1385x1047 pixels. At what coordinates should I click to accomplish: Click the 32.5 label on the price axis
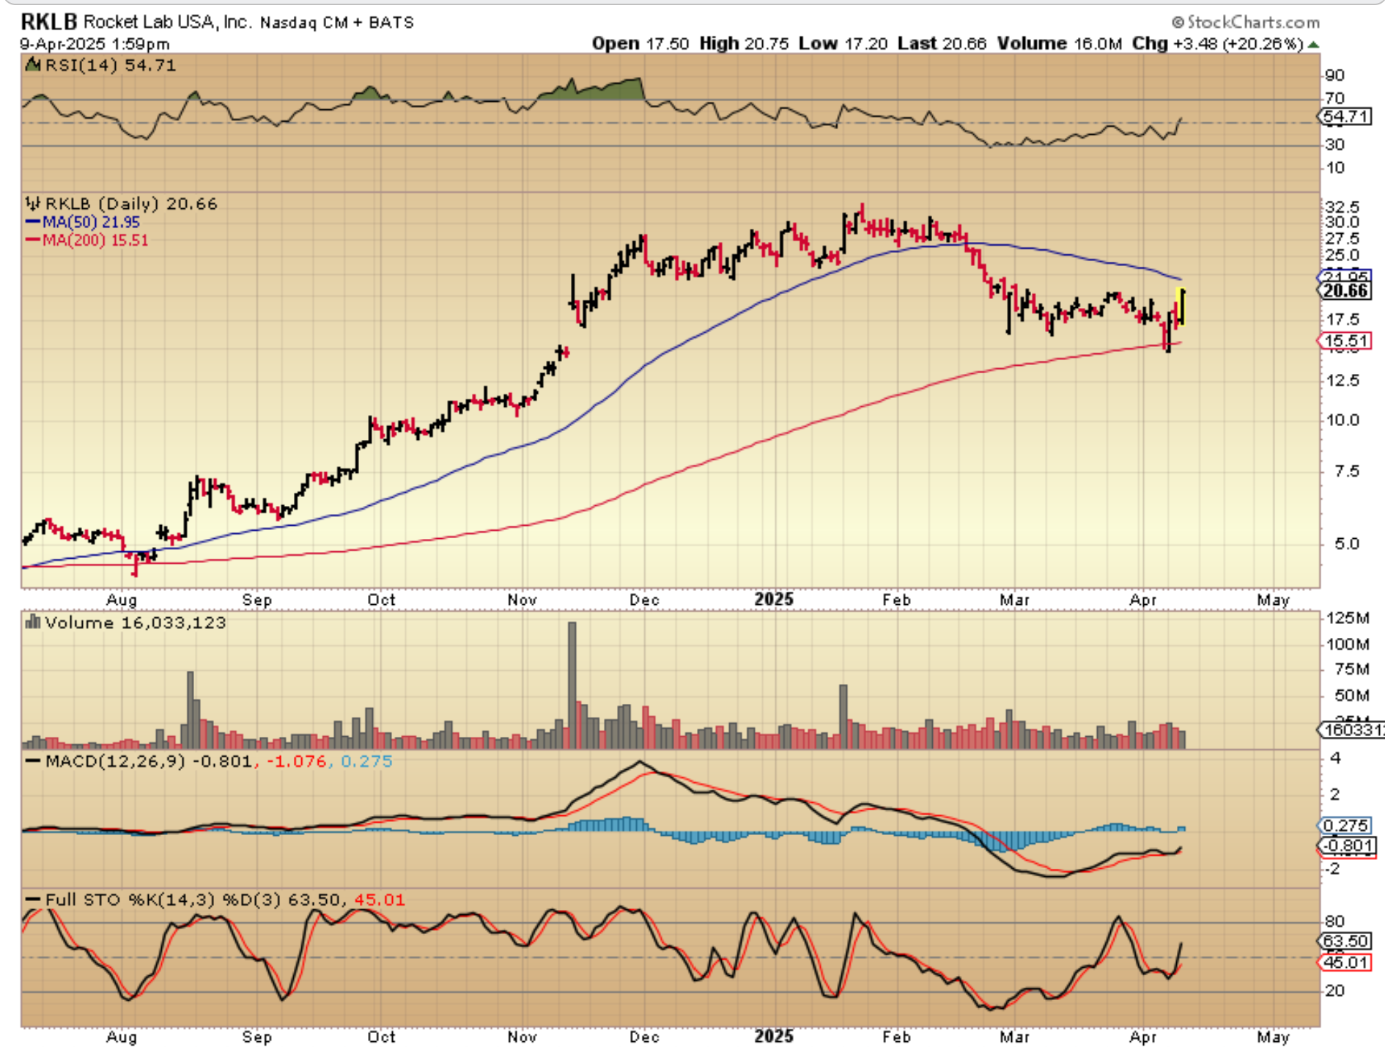[x=1342, y=207]
